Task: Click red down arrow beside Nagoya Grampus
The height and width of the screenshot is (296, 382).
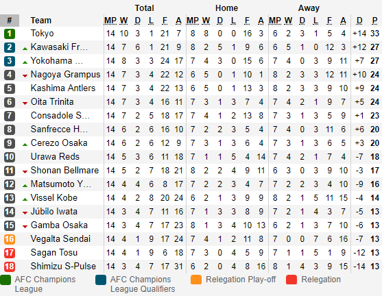Action: (25, 76)
